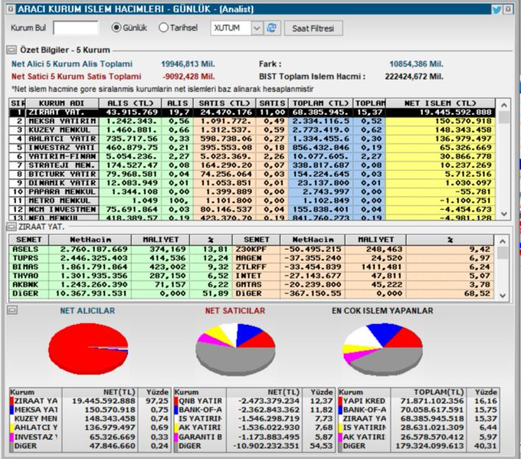Select the STRATEJI MEN. row
The image size is (521, 459).
252,166
